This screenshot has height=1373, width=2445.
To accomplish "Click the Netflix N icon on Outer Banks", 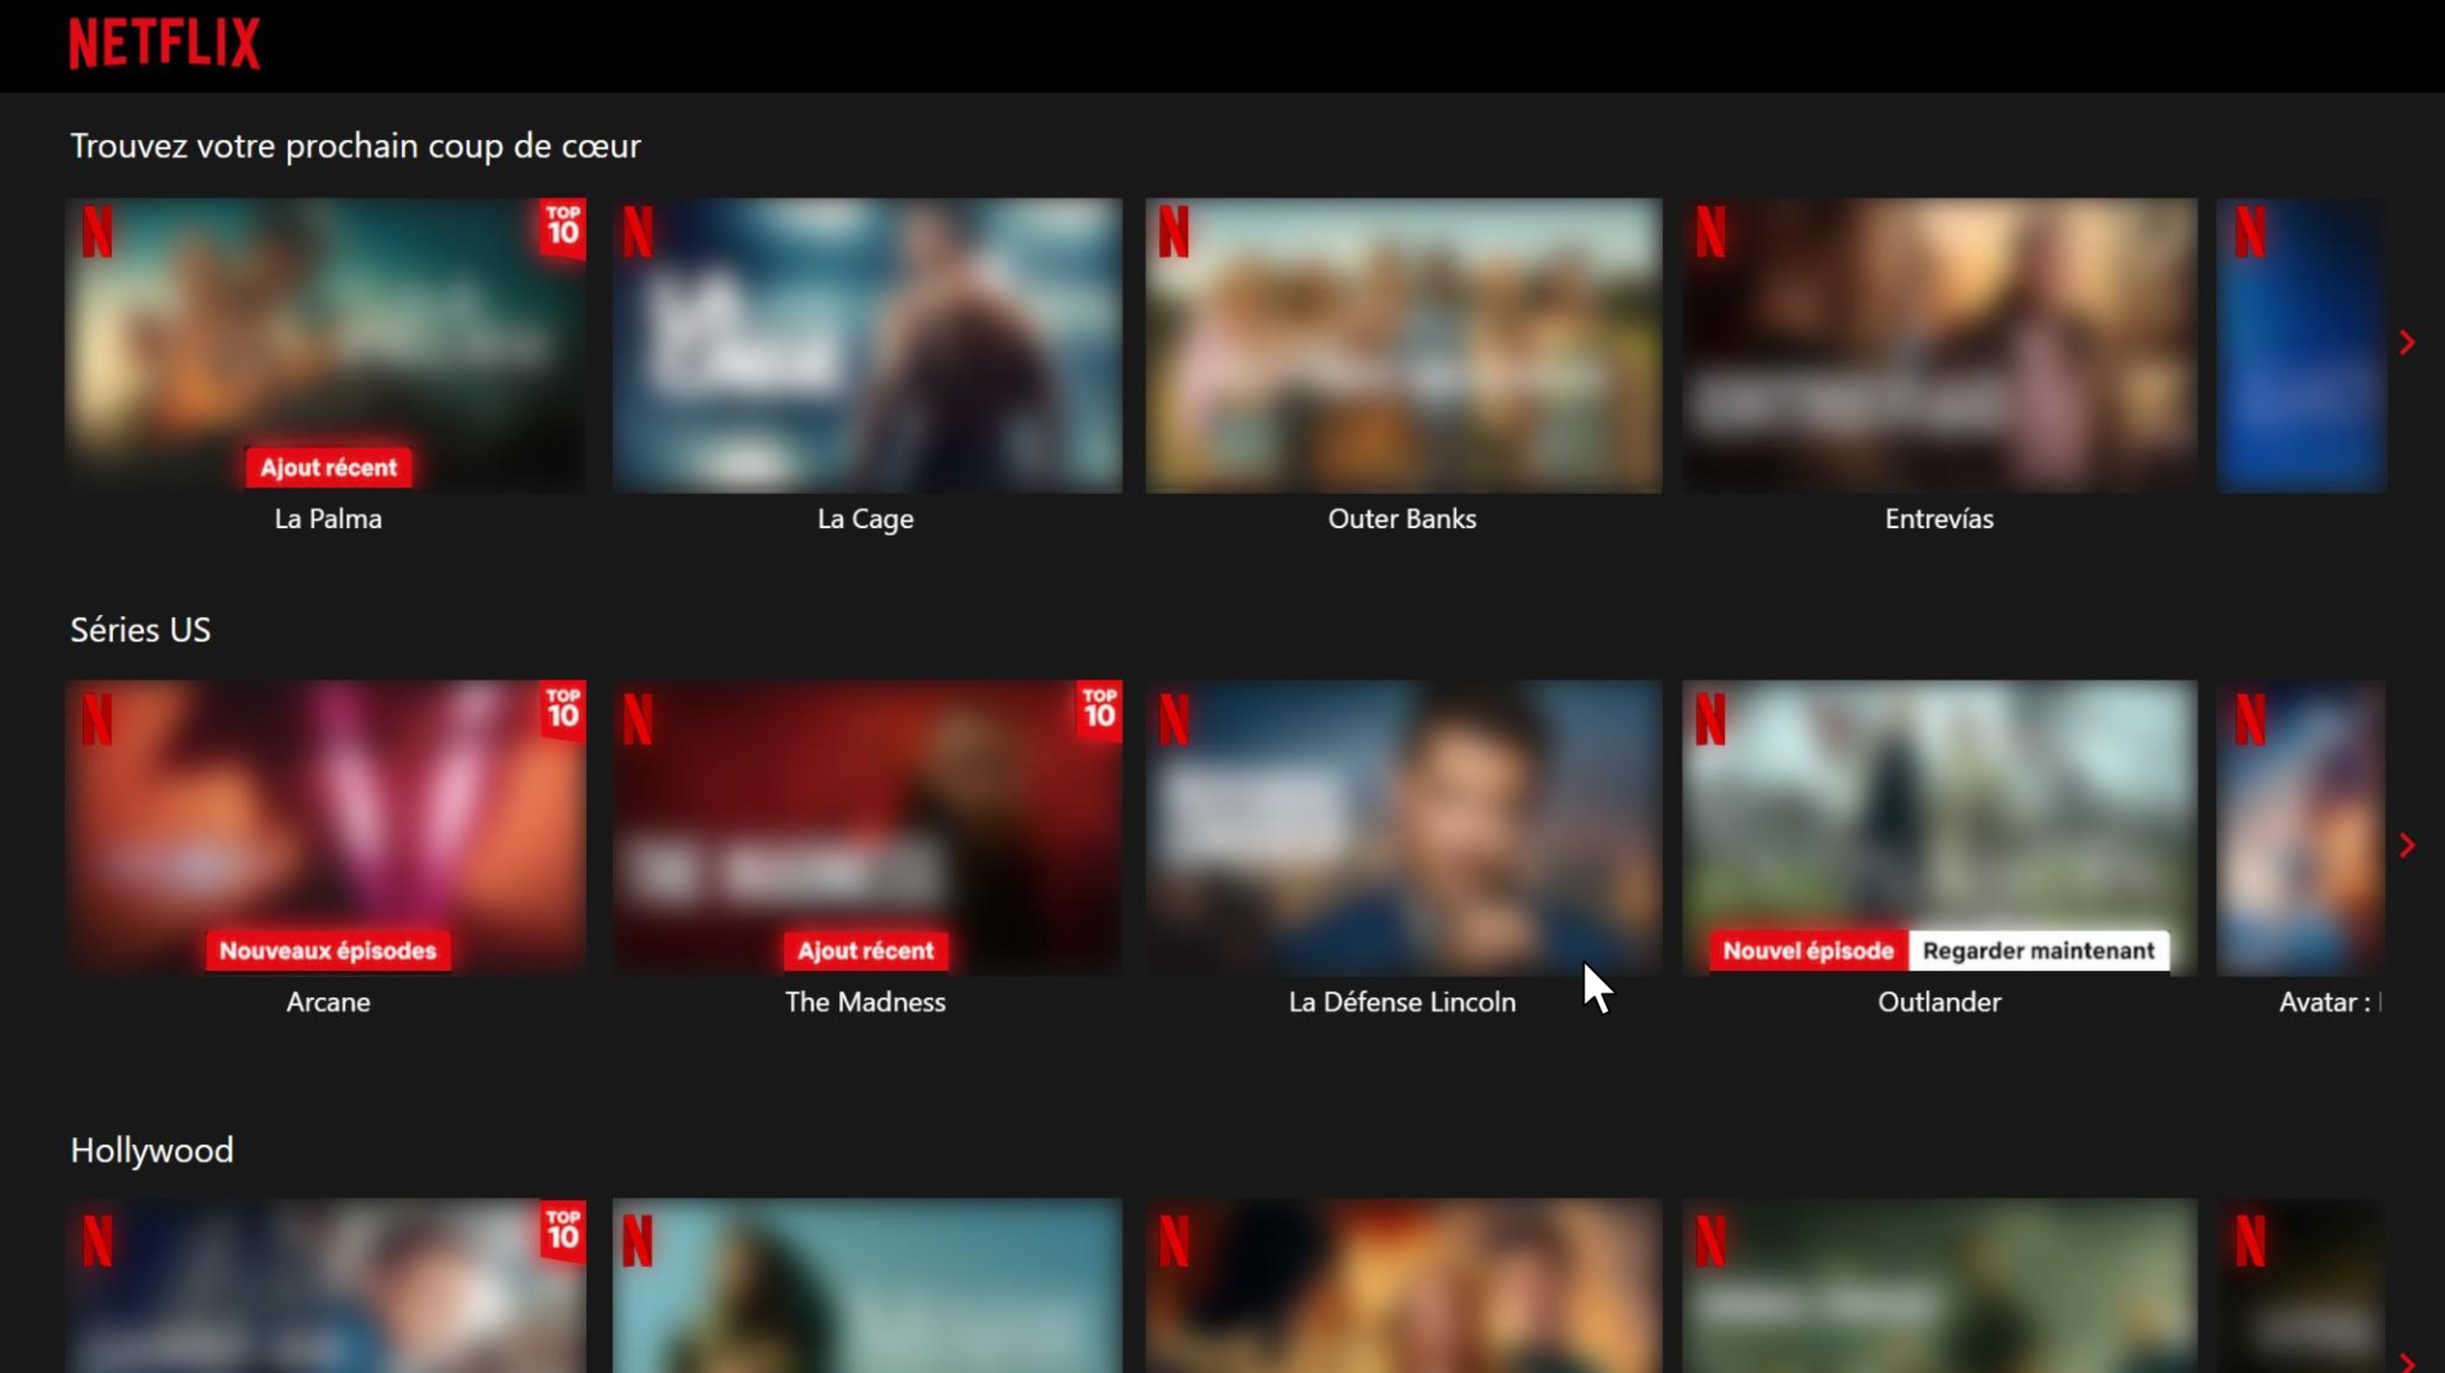I will pos(1174,233).
